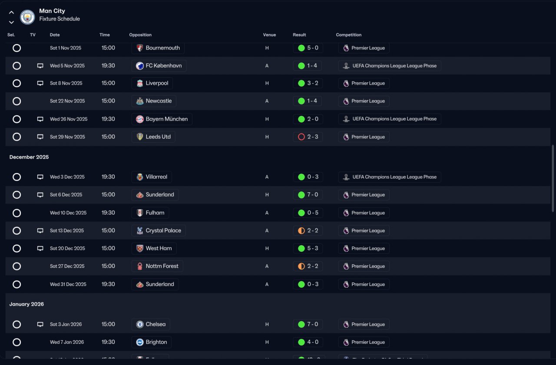Click the Newcastle club badge icon
The width and height of the screenshot is (556, 365).
pos(140,101)
